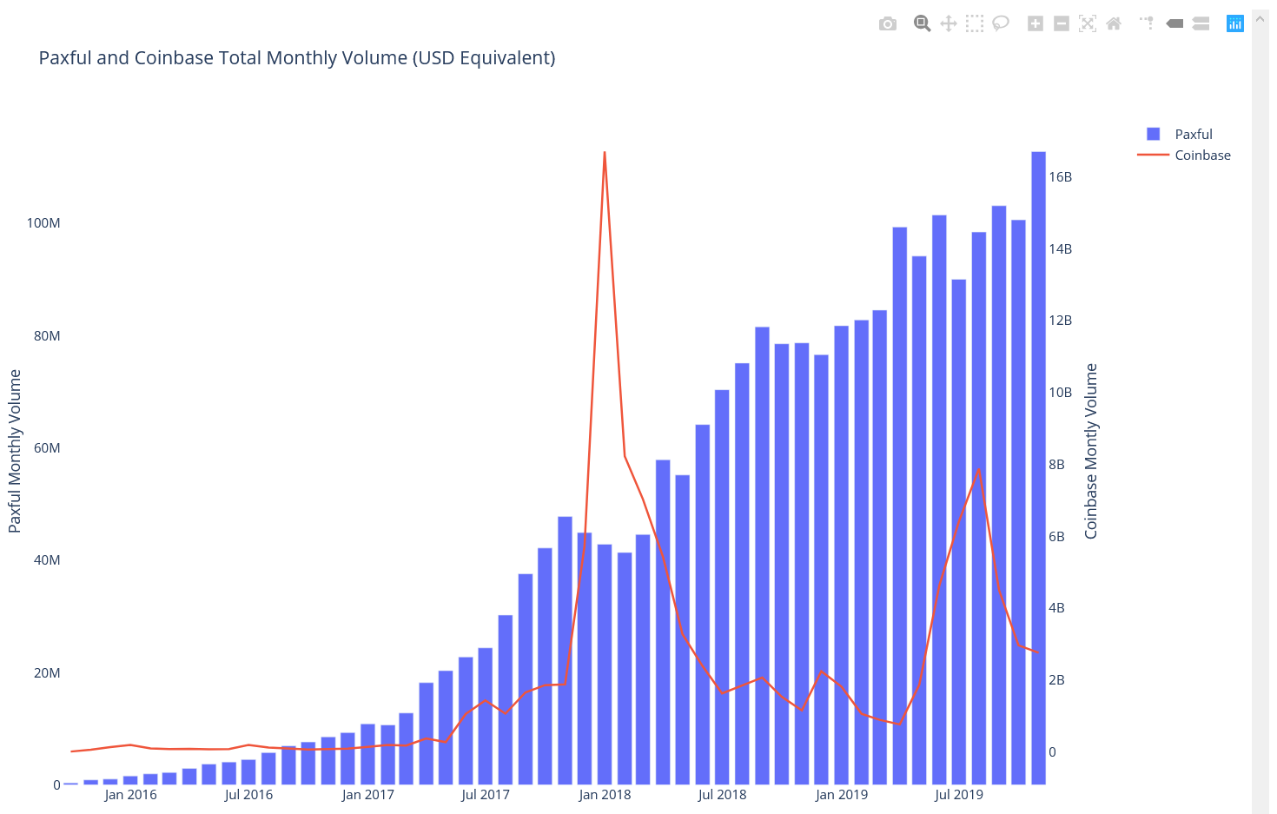Click the Jan 2017 x-axis label
The height and width of the screenshot is (814, 1277).
(367, 795)
